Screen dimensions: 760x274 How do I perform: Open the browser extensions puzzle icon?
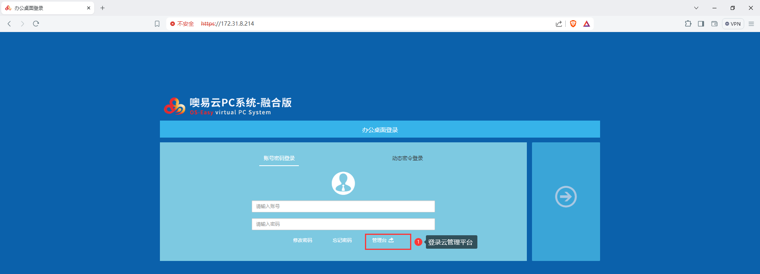(688, 24)
